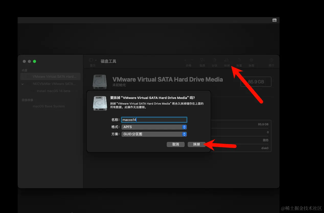The width and height of the screenshot is (324, 213).
Task: Select Install macOS 14 beta volume
Action: 53,91
